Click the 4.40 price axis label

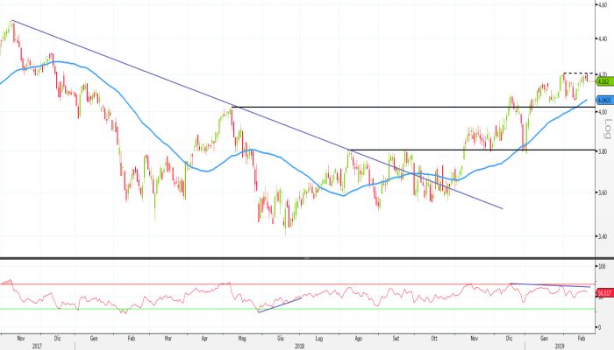click(603, 38)
